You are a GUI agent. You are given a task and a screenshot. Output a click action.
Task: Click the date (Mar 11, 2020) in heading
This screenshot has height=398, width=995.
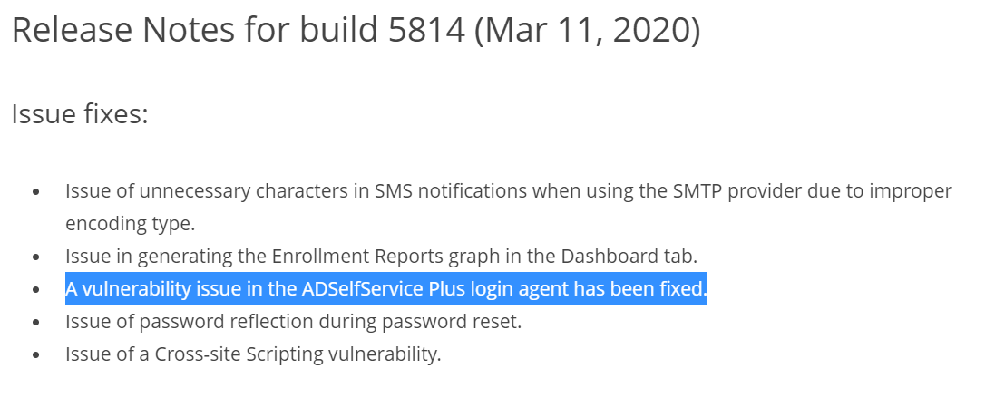tap(588, 31)
